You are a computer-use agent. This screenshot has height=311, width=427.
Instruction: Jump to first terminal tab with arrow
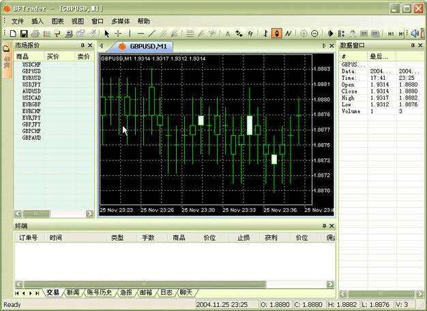(x=17, y=293)
